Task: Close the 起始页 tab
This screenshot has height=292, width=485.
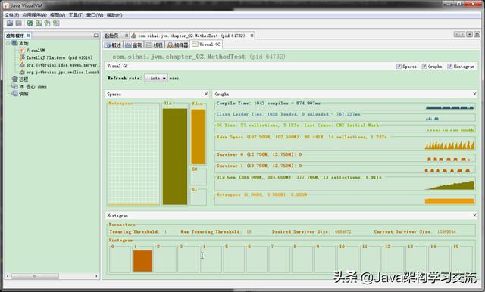Action: 127,36
